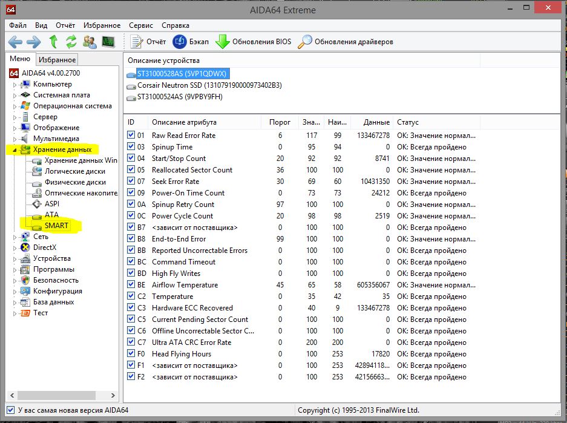Toggle the Seek Error Rate checkbox
This screenshot has height=423, width=567.
tap(131, 181)
